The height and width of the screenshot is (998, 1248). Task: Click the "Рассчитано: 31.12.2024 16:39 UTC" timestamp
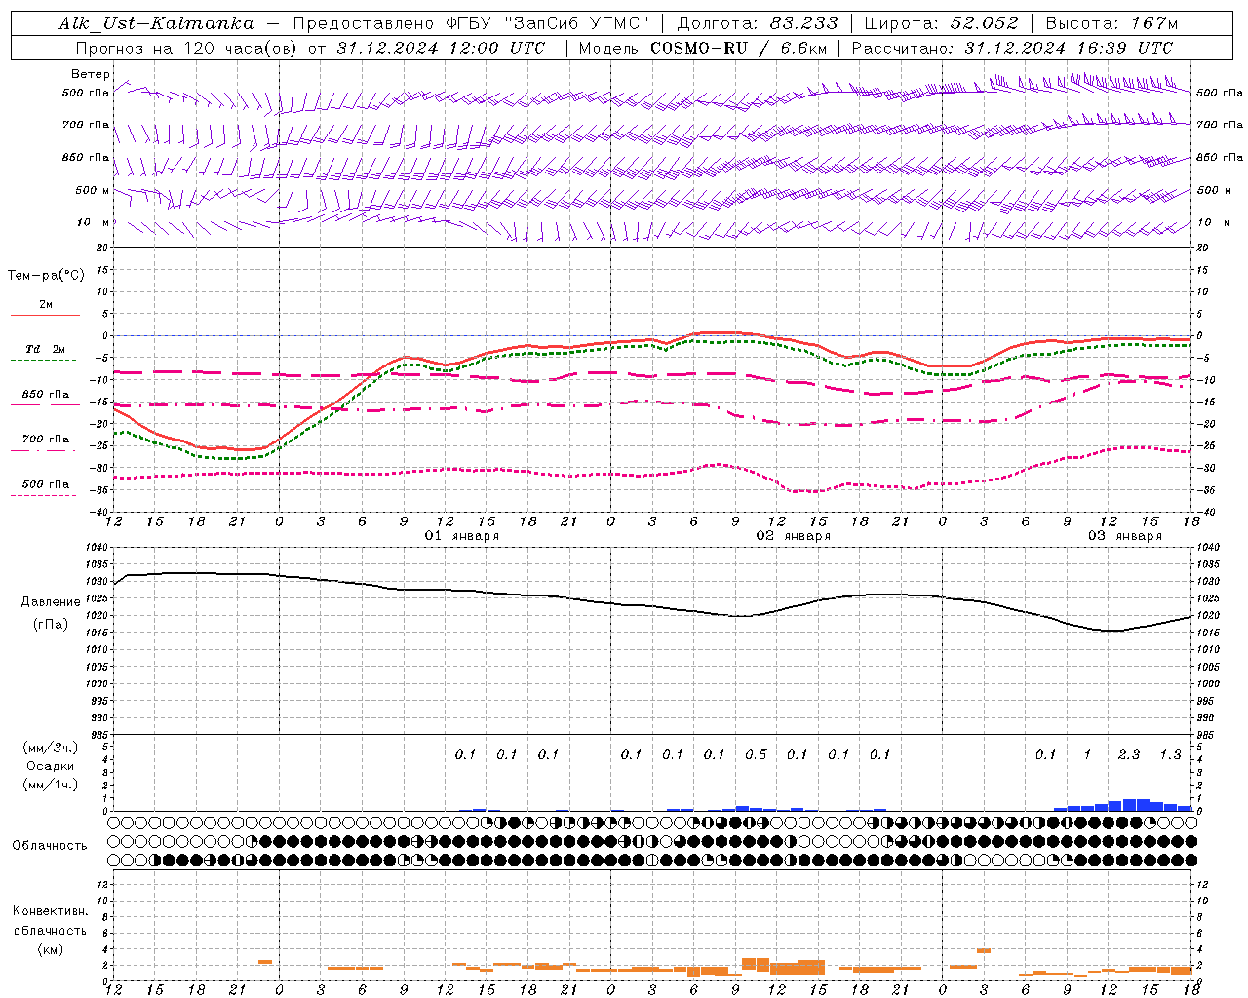[x=1012, y=48]
